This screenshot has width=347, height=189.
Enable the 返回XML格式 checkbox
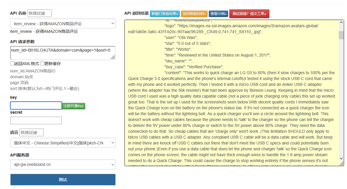tap(12, 63)
